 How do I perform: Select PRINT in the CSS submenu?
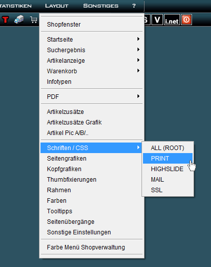pos(167,159)
